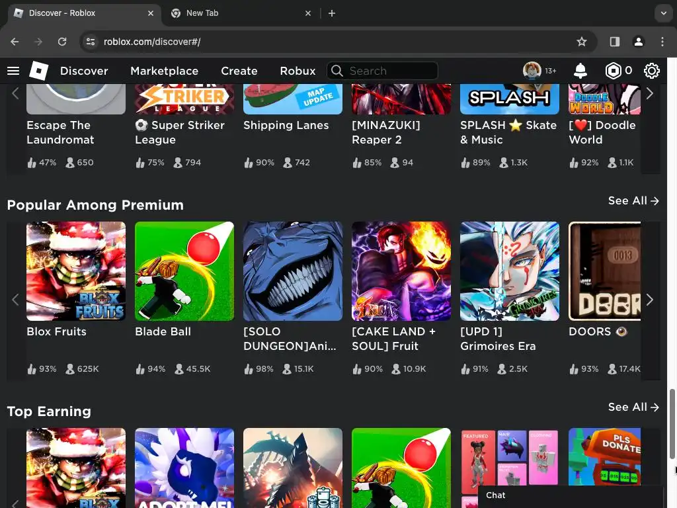Image resolution: width=677 pixels, height=508 pixels.
Task: Click the 13+ age label
Action: pyautogui.click(x=551, y=71)
